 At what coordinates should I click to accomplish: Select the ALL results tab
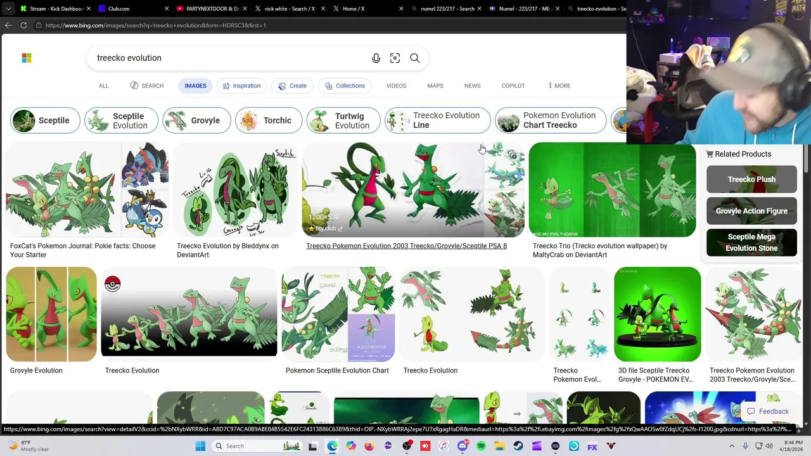point(104,86)
